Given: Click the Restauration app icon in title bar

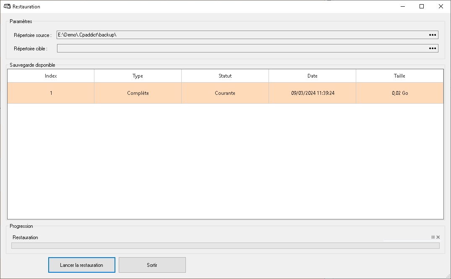Looking at the screenshot, I should (x=7, y=7).
